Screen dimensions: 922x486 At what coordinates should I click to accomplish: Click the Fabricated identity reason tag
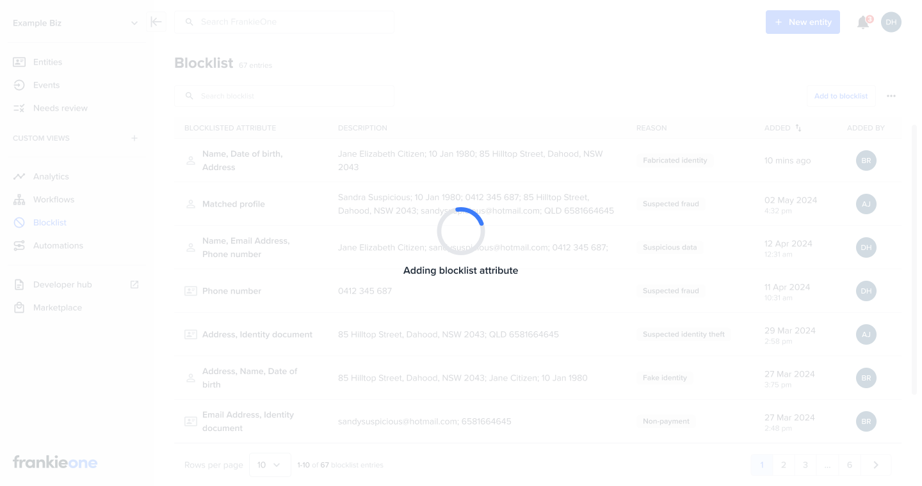click(675, 161)
